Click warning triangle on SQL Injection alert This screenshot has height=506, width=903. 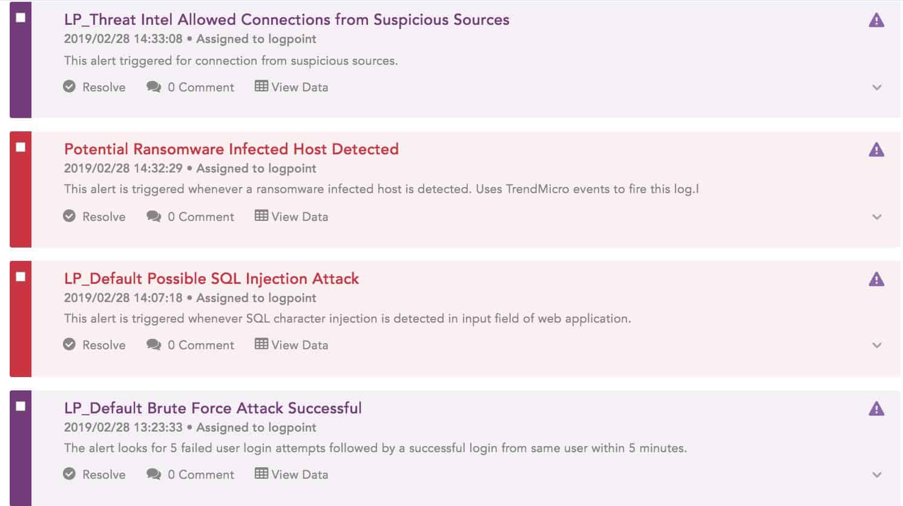[x=876, y=280]
